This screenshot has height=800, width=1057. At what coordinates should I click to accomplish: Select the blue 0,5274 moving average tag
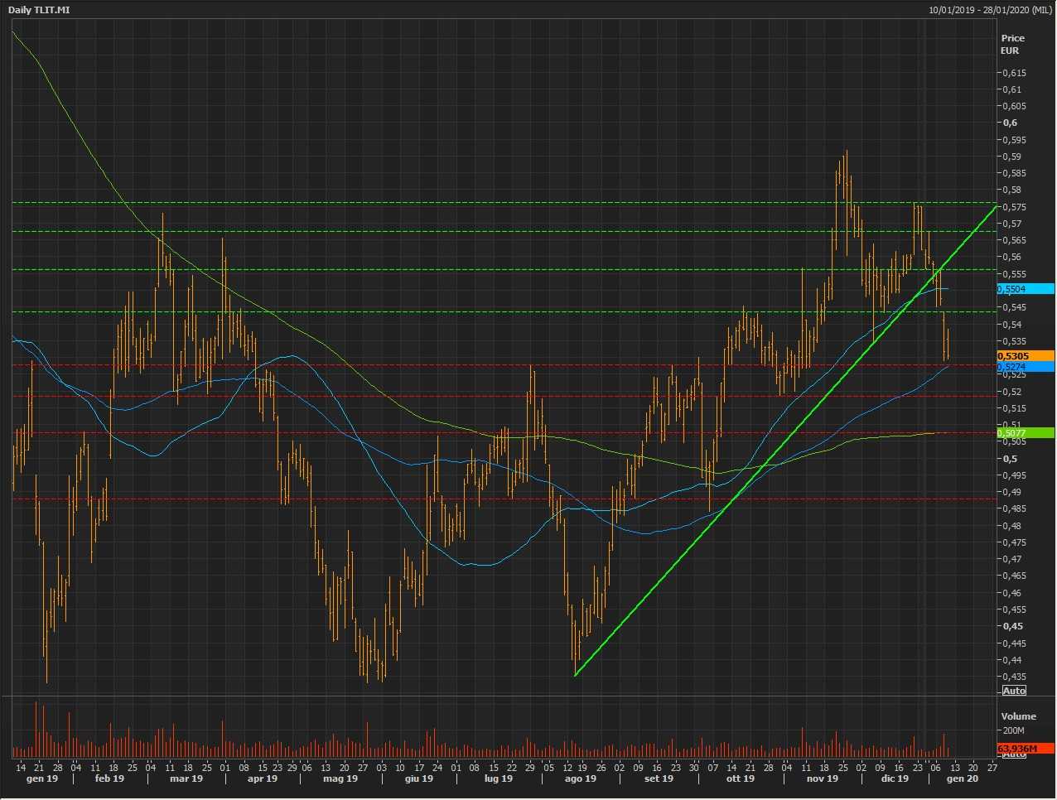coord(1026,367)
